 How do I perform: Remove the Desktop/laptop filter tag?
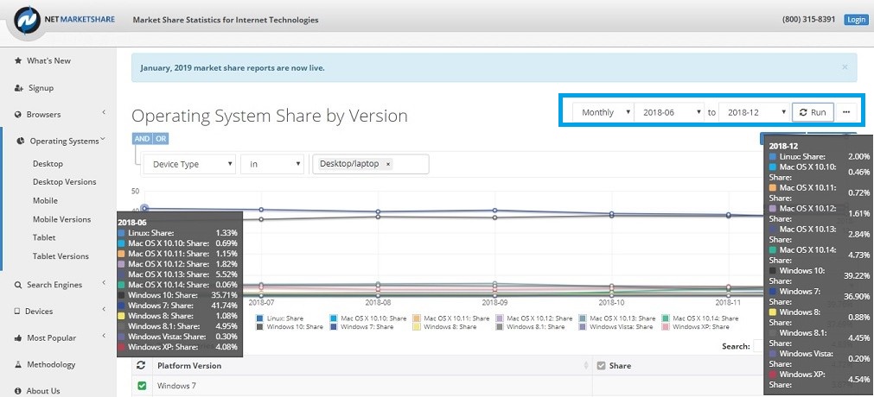tap(388, 164)
